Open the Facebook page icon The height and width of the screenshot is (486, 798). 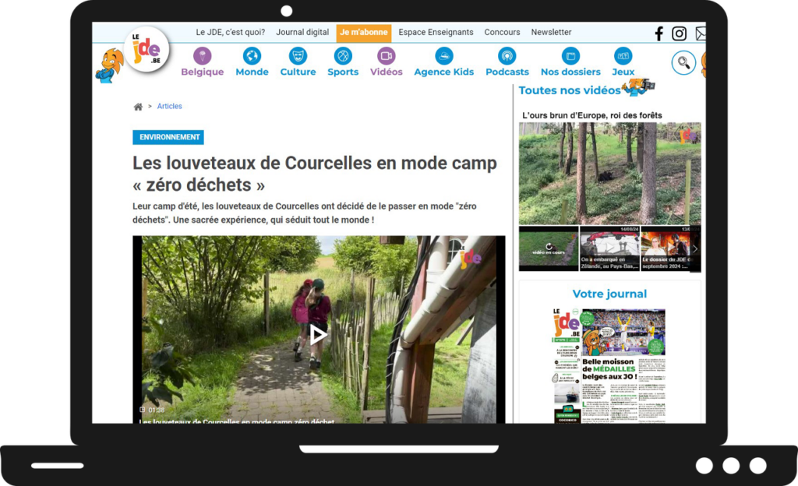[x=659, y=33]
